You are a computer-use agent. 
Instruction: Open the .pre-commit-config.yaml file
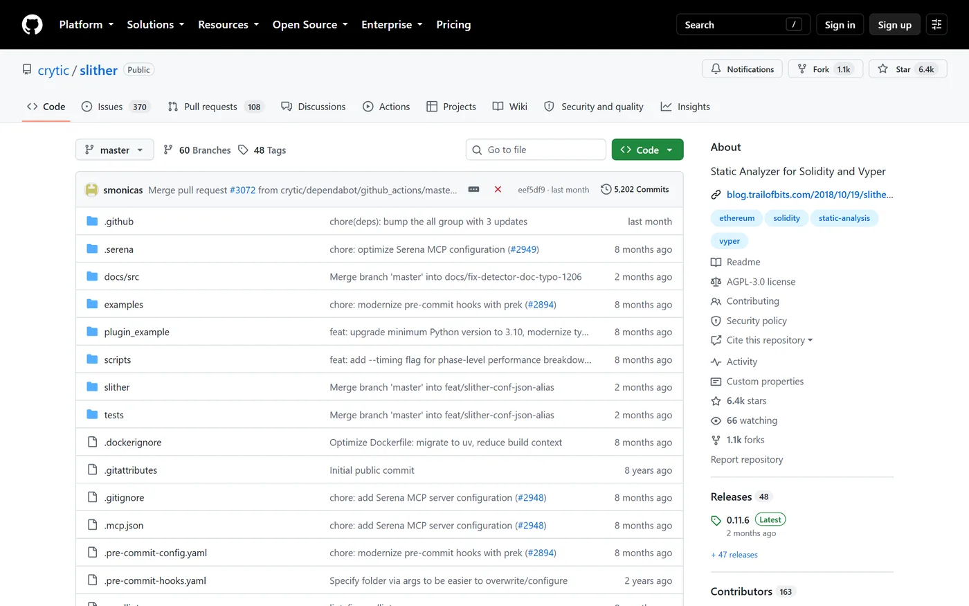(156, 553)
